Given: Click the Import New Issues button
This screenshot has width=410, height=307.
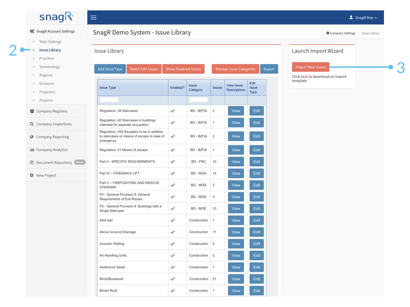Looking at the screenshot, I should tap(311, 67).
